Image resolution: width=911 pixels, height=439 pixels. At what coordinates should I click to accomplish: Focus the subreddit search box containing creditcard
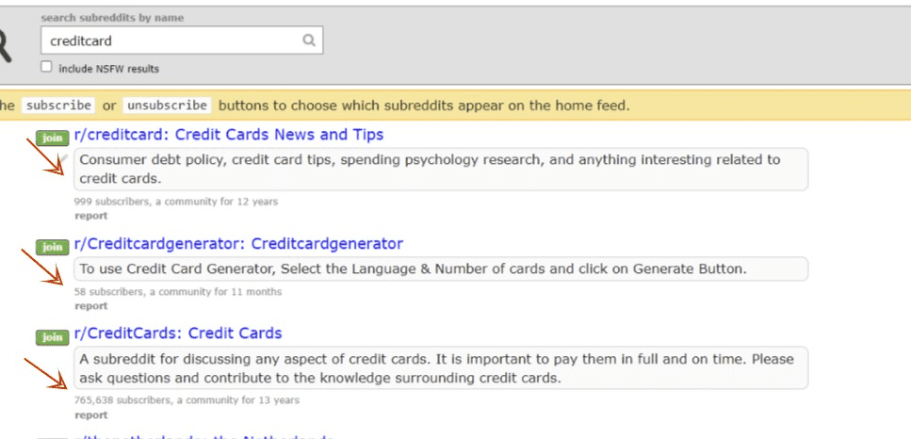[x=181, y=41]
